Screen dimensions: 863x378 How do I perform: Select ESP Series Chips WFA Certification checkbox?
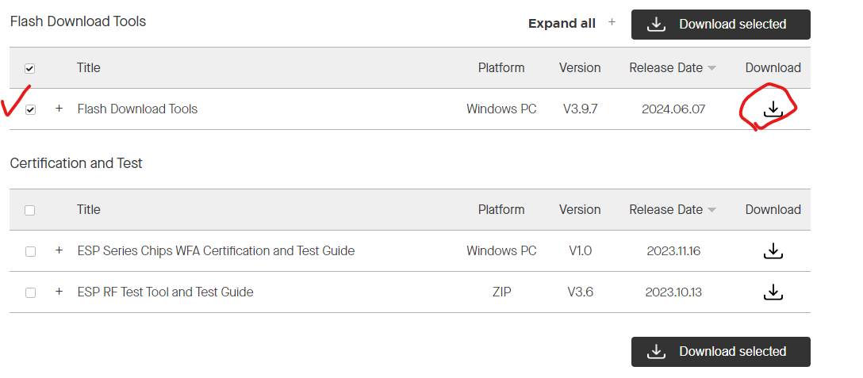click(x=30, y=251)
